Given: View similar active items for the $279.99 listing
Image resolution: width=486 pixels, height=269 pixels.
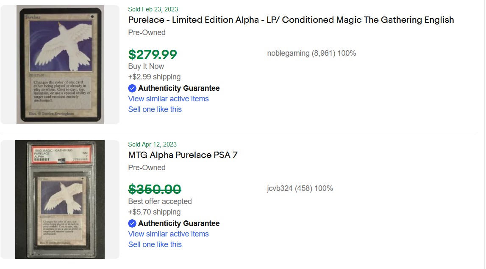Looking at the screenshot, I should (168, 99).
